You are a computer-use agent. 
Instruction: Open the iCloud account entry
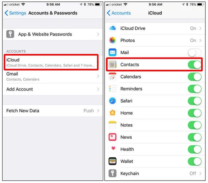tap(51, 62)
